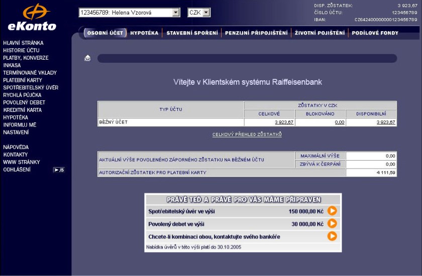
Task: Click the Běžný účet row label
Action: pos(114,122)
